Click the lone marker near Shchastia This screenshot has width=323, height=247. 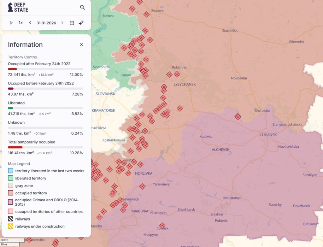point(238,116)
